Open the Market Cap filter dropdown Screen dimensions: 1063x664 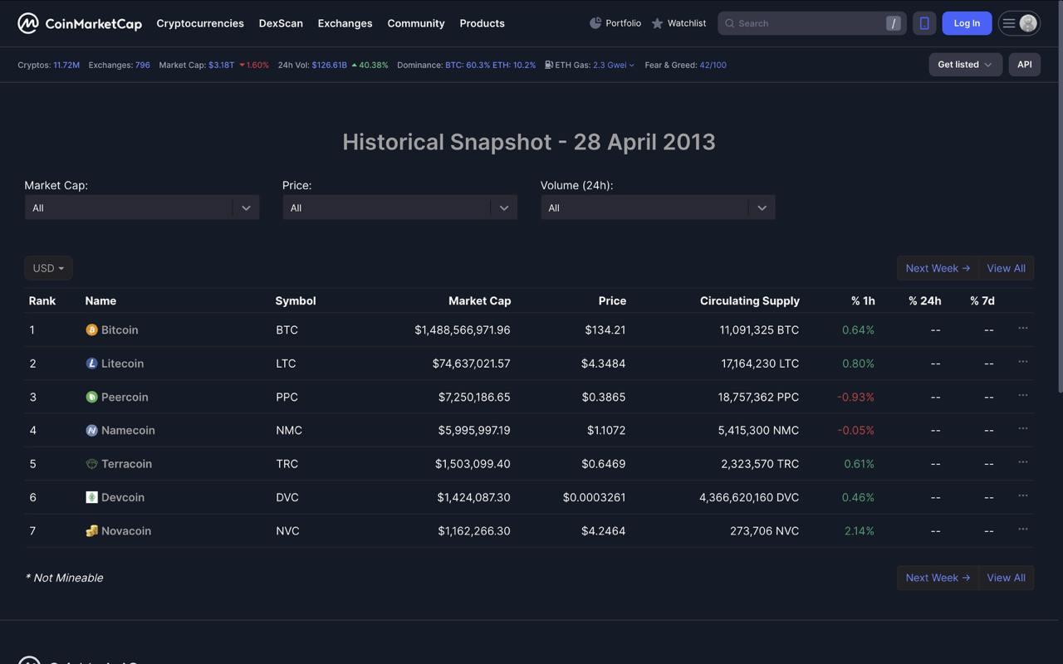[x=142, y=207]
